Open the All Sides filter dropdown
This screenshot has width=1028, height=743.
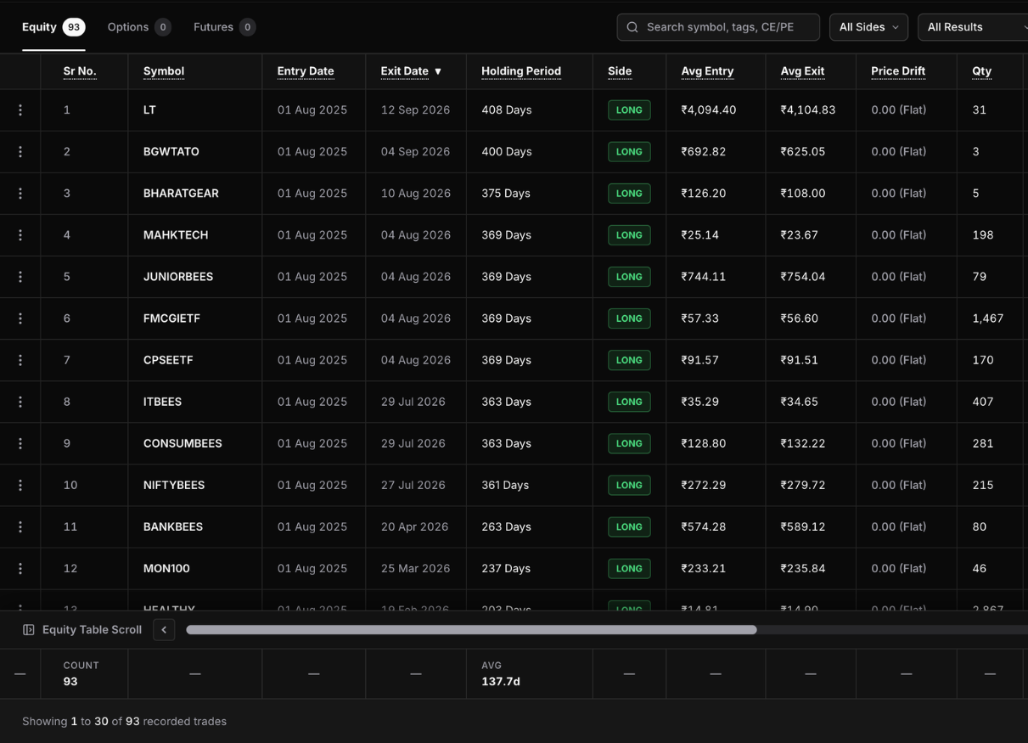click(868, 27)
